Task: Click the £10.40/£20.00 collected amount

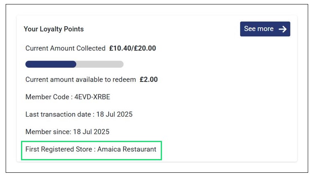Action: 132,48
